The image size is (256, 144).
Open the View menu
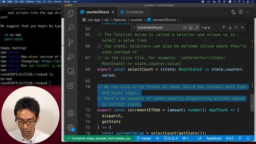(38, 2)
